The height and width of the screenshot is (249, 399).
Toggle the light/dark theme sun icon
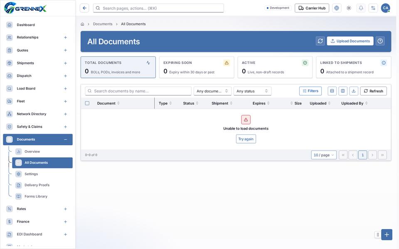(349, 8)
